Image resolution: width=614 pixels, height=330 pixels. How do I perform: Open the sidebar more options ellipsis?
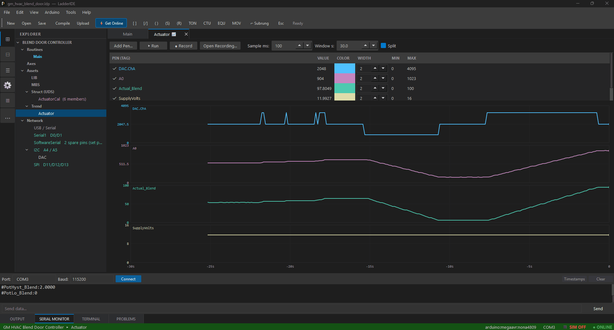pyautogui.click(x=8, y=118)
